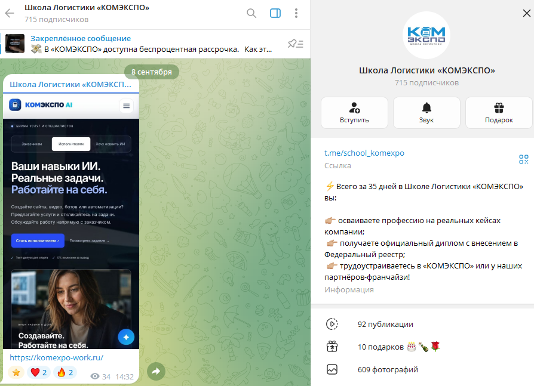Viewport: 534px width, 386px height.
Task: Show the channel QR code
Action: [523, 159]
